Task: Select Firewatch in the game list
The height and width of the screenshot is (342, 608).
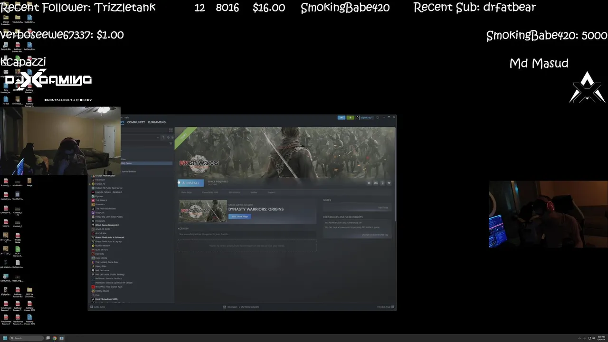Action: coord(100,205)
